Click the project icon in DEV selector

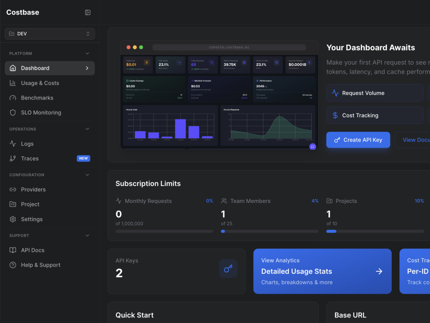(x=12, y=34)
